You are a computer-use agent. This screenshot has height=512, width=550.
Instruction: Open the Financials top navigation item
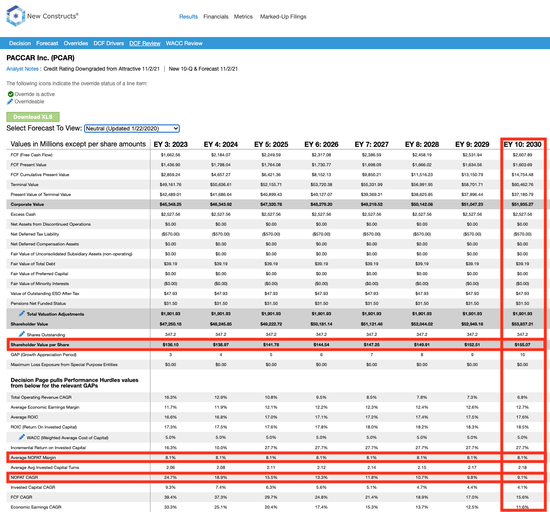pyautogui.click(x=216, y=16)
